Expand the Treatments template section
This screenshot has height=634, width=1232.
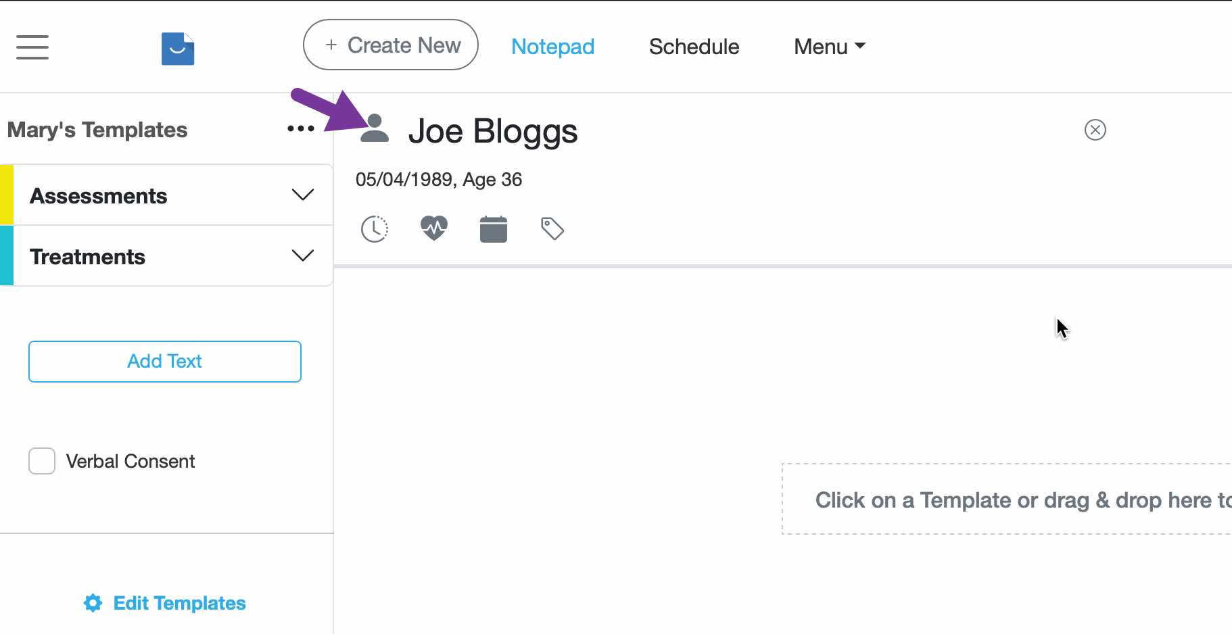click(x=302, y=256)
